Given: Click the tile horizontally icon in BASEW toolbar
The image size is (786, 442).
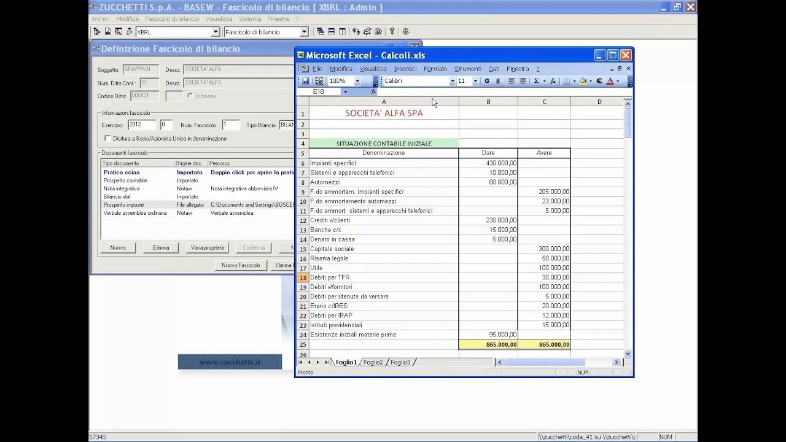Looking at the screenshot, I should (332, 31).
